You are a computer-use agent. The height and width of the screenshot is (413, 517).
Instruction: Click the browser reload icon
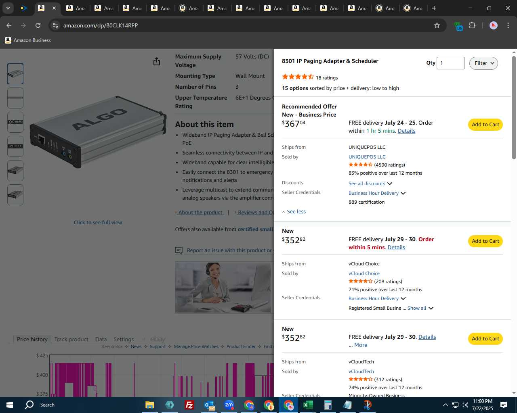[x=38, y=25]
